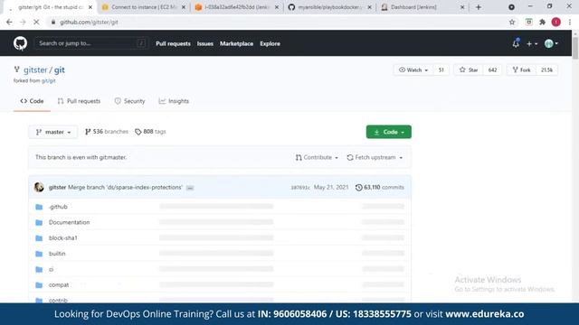Switch to the repository Pull requests tab
Image resolution: width=579 pixels, height=325 pixels.
tap(79, 101)
